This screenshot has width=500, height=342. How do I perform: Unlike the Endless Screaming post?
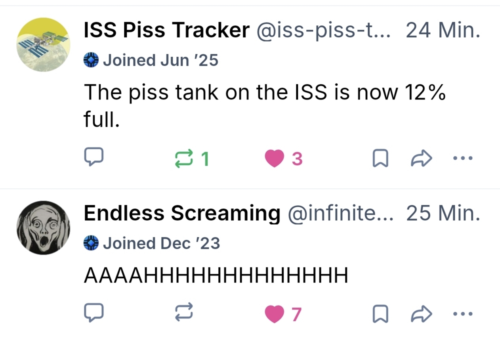tap(275, 313)
